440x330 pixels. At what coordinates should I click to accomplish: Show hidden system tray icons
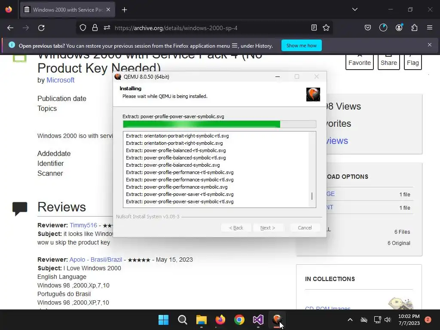350,320
